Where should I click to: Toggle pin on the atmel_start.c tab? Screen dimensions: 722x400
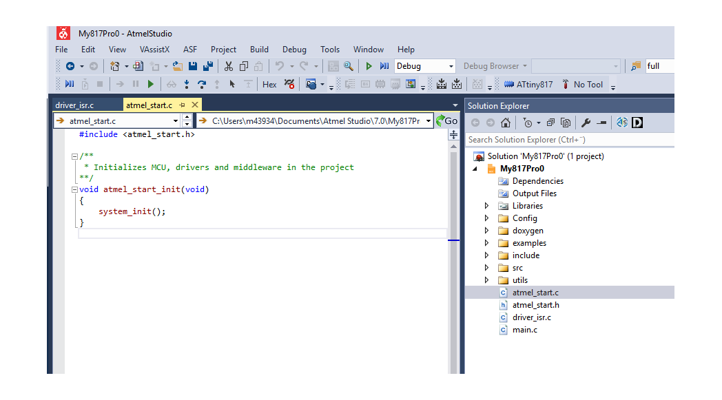[x=183, y=105]
